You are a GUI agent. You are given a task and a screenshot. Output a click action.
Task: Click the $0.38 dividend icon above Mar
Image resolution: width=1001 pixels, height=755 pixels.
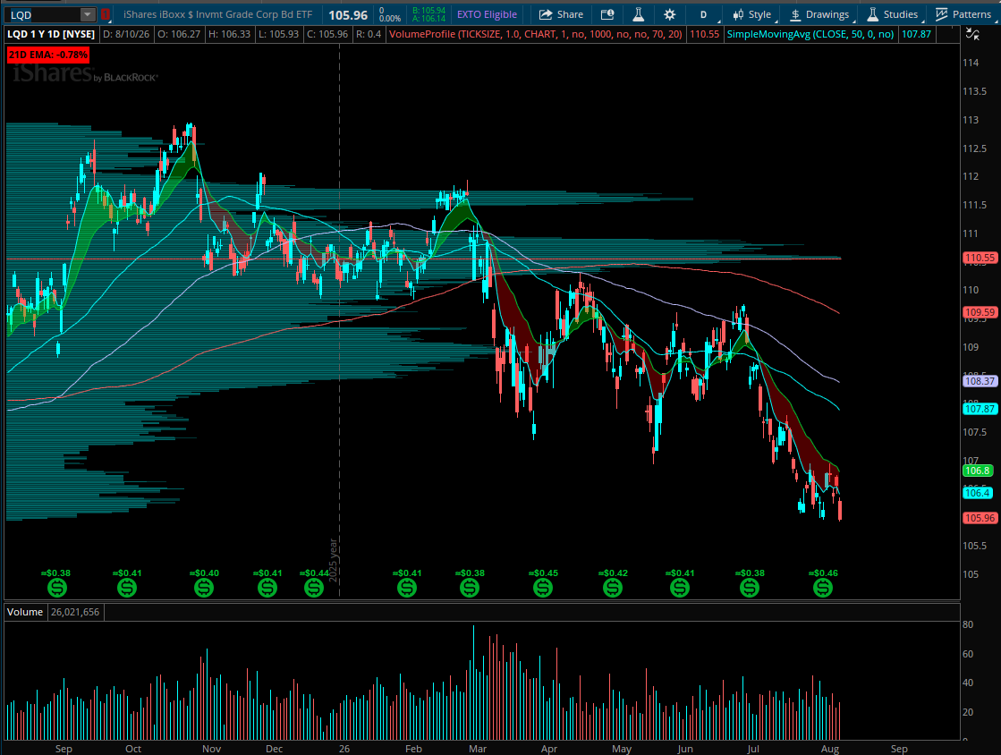point(470,588)
